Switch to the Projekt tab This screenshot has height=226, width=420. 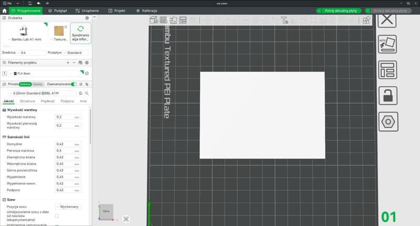[x=117, y=11]
